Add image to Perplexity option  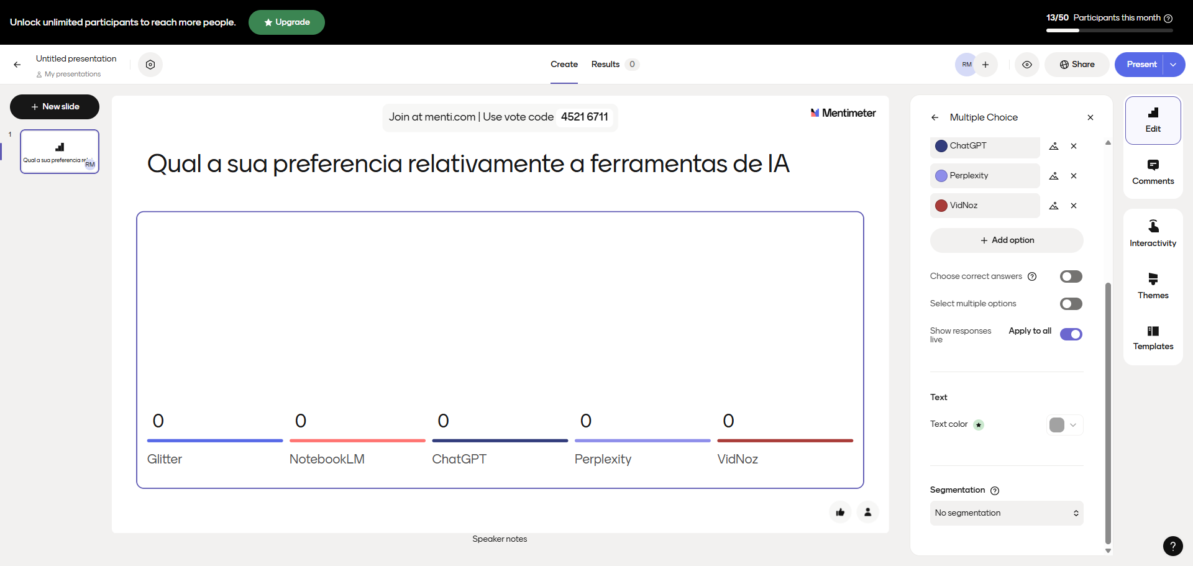point(1054,176)
